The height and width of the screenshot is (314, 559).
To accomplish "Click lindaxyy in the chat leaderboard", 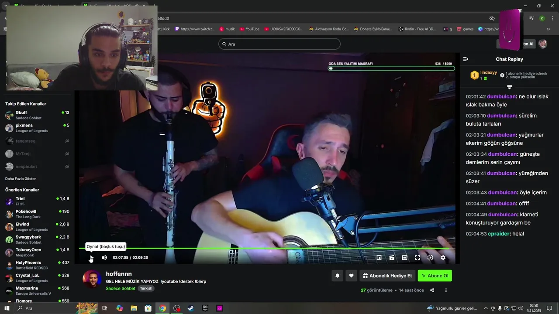I will pos(489,73).
